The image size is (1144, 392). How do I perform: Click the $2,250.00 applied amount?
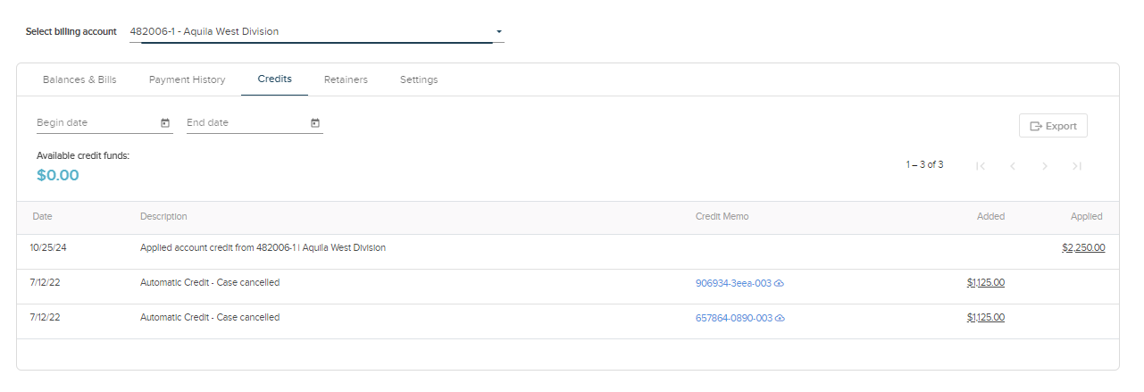click(1082, 248)
